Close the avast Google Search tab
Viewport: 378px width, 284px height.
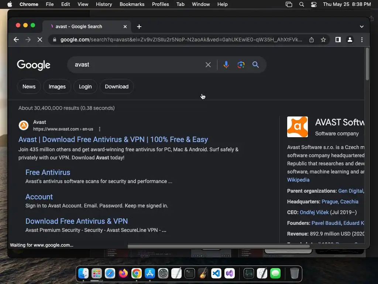[x=125, y=27]
